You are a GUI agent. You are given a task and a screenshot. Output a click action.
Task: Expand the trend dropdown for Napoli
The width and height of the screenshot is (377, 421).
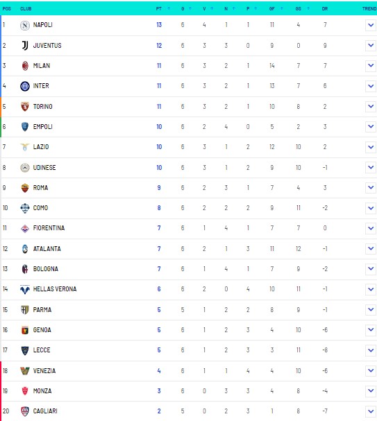(371, 25)
